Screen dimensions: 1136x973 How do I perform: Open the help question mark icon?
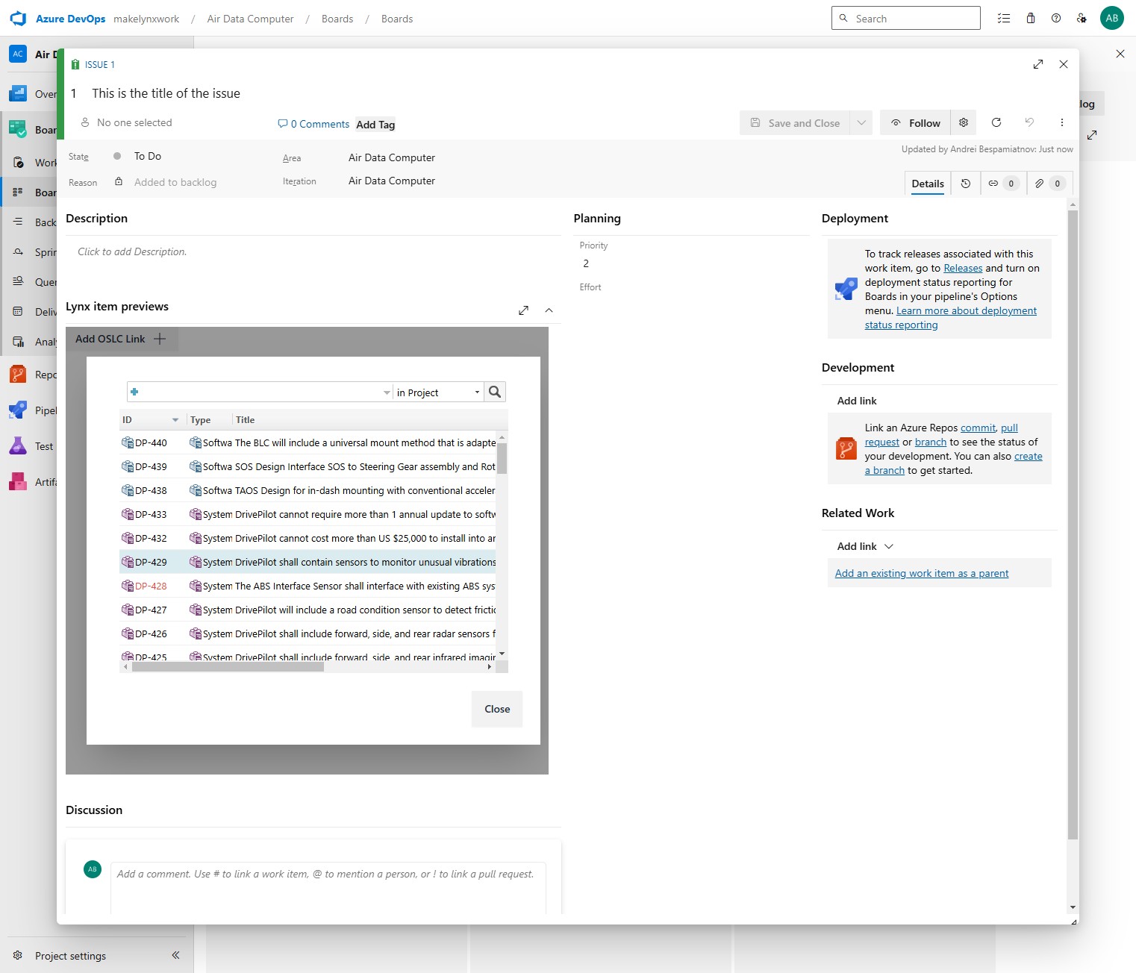(x=1056, y=19)
